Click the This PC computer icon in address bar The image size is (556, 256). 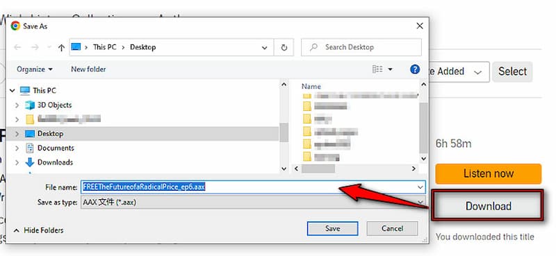click(x=76, y=46)
